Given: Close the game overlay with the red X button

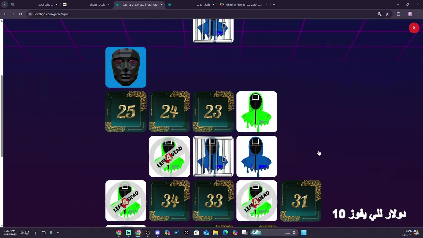Looking at the screenshot, I should [414, 28].
